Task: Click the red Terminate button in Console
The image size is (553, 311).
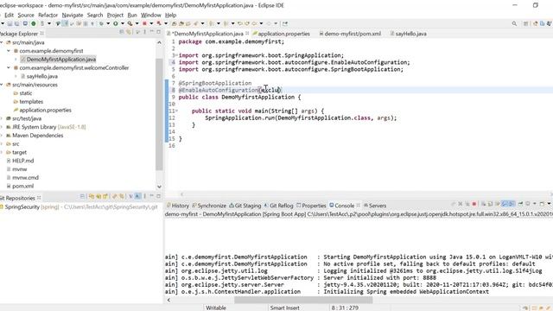Action: [474, 204]
